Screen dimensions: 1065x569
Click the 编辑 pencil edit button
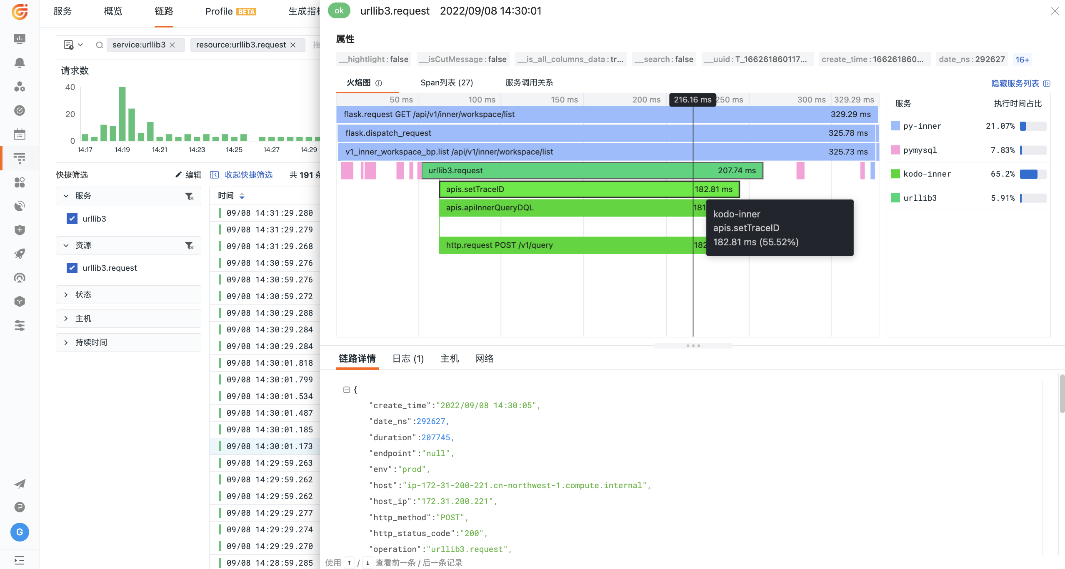pyautogui.click(x=188, y=175)
